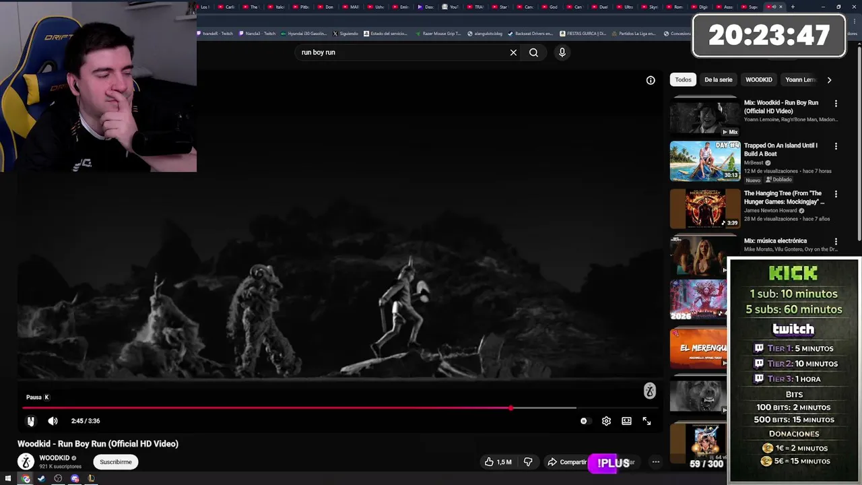Viewport: 862px width, 485px height.
Task: Open the 'Estado del servicio' bookmark
Action: [385, 33]
